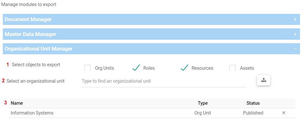Select the Information Systems row name
The image size is (306, 129).
coord(32,113)
